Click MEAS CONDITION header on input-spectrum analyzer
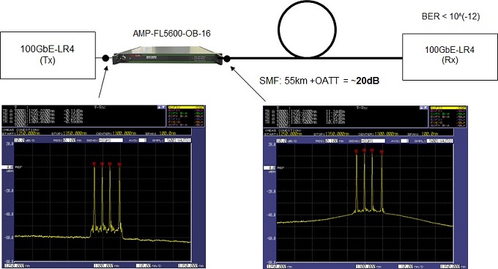Image resolution: width=498 pixels, height=269 pixels. [x=21, y=130]
